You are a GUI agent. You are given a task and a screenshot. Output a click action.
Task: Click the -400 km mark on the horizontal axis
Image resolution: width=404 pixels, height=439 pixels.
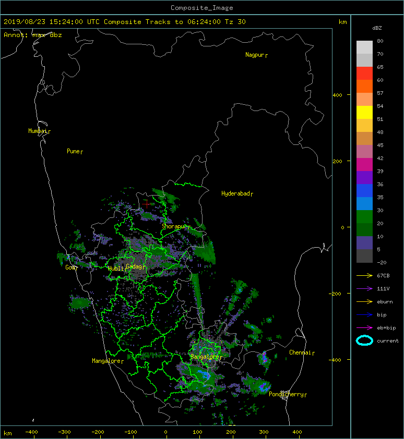point(31,432)
